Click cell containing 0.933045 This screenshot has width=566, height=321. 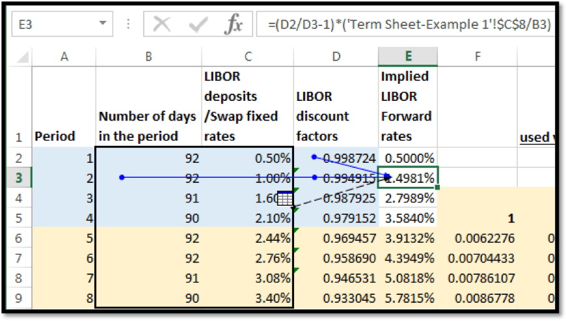336,298
